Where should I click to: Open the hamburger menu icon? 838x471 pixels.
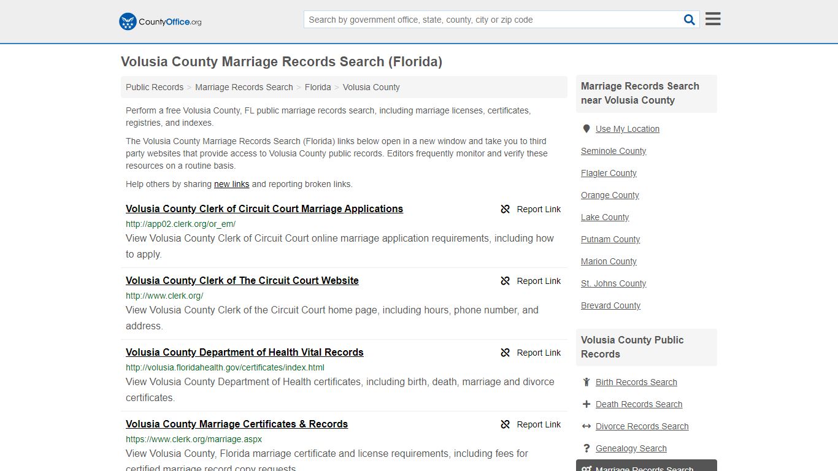click(x=713, y=19)
